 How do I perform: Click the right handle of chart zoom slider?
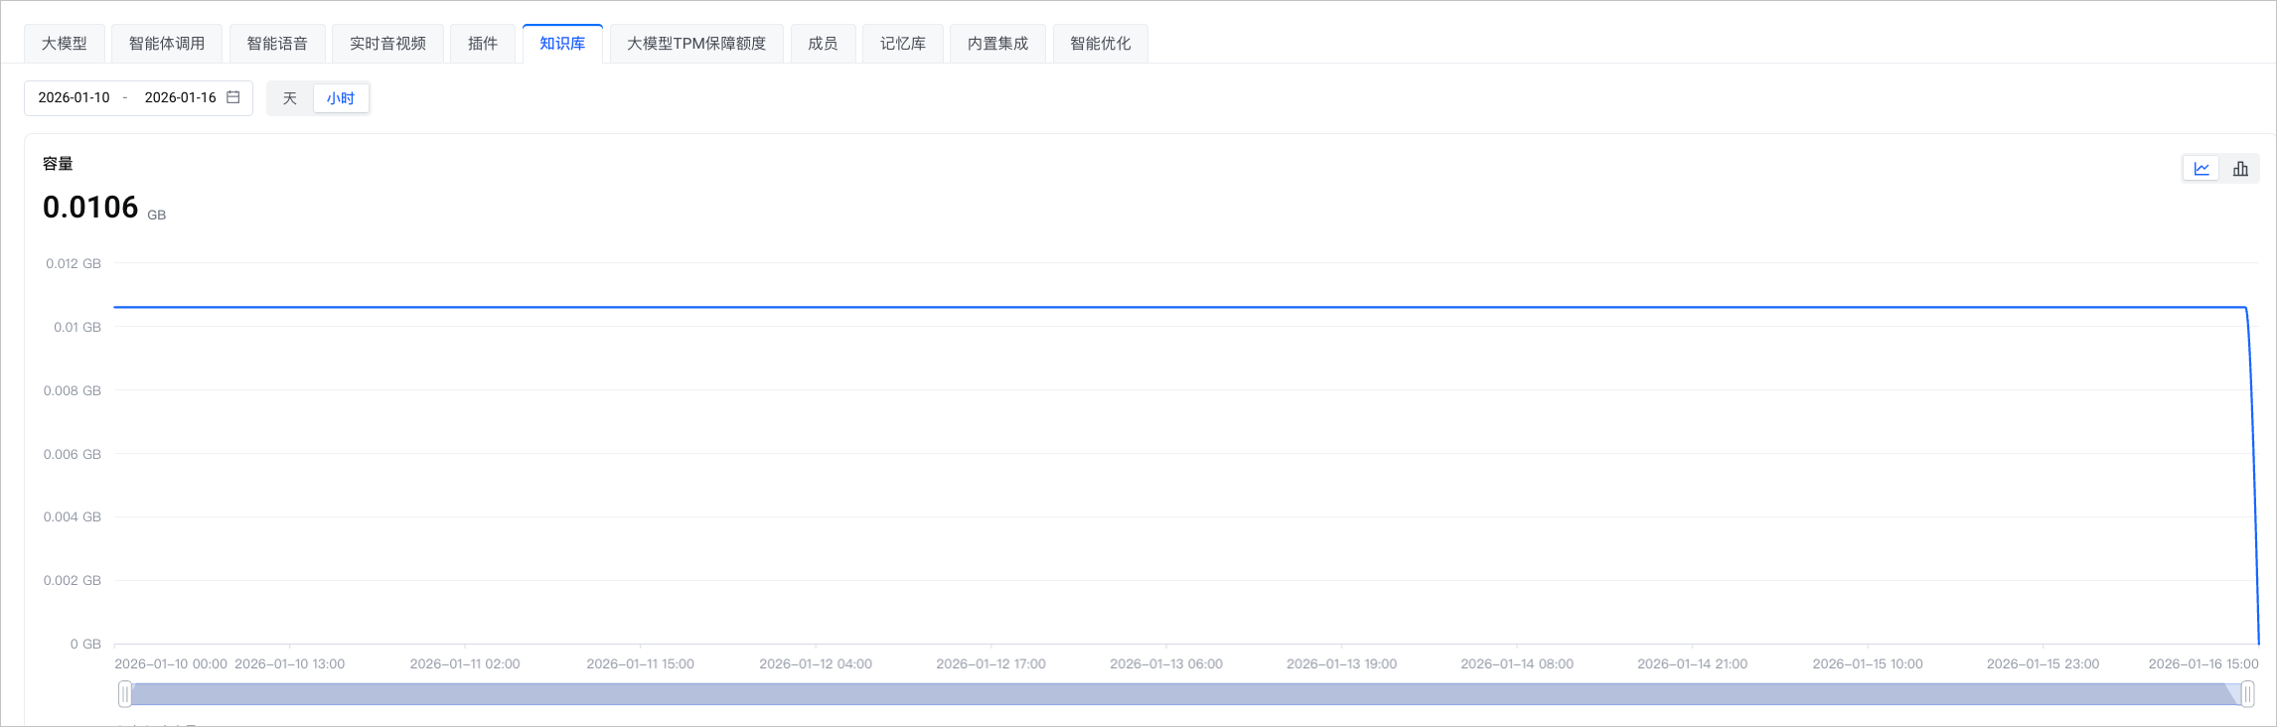[x=2247, y=694]
